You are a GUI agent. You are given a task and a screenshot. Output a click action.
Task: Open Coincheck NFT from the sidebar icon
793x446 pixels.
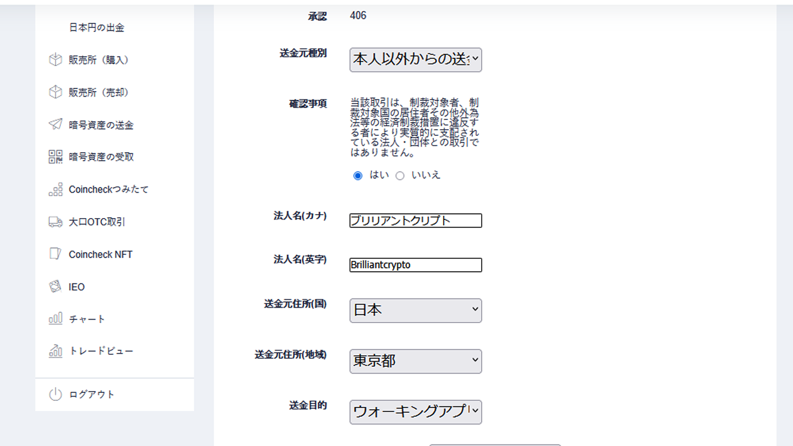[x=56, y=254]
